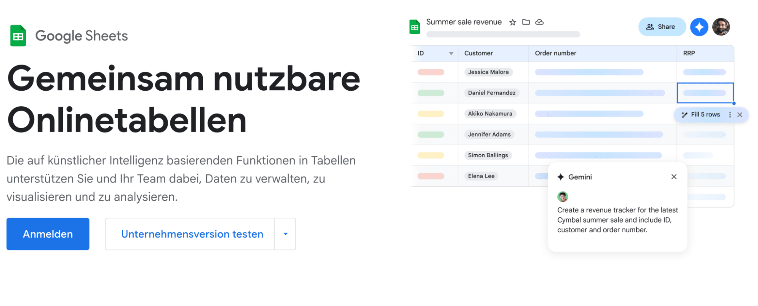Open the ID column filter icon
Viewport: 758px width, 306px height.
[x=451, y=53]
